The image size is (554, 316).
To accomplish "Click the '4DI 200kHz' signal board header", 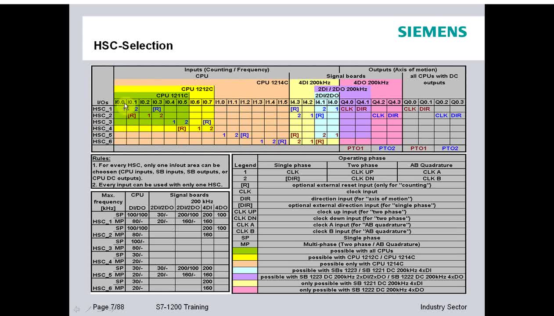I will (314, 83).
